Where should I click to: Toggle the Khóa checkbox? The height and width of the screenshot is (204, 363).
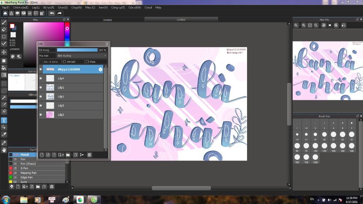tap(87, 62)
